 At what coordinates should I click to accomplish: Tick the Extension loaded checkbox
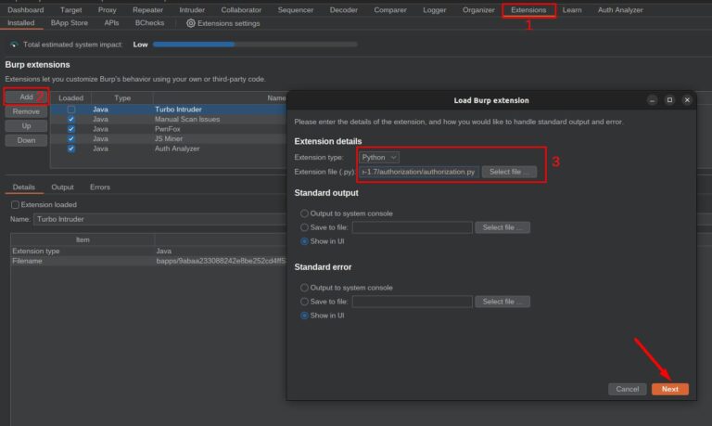(15, 204)
